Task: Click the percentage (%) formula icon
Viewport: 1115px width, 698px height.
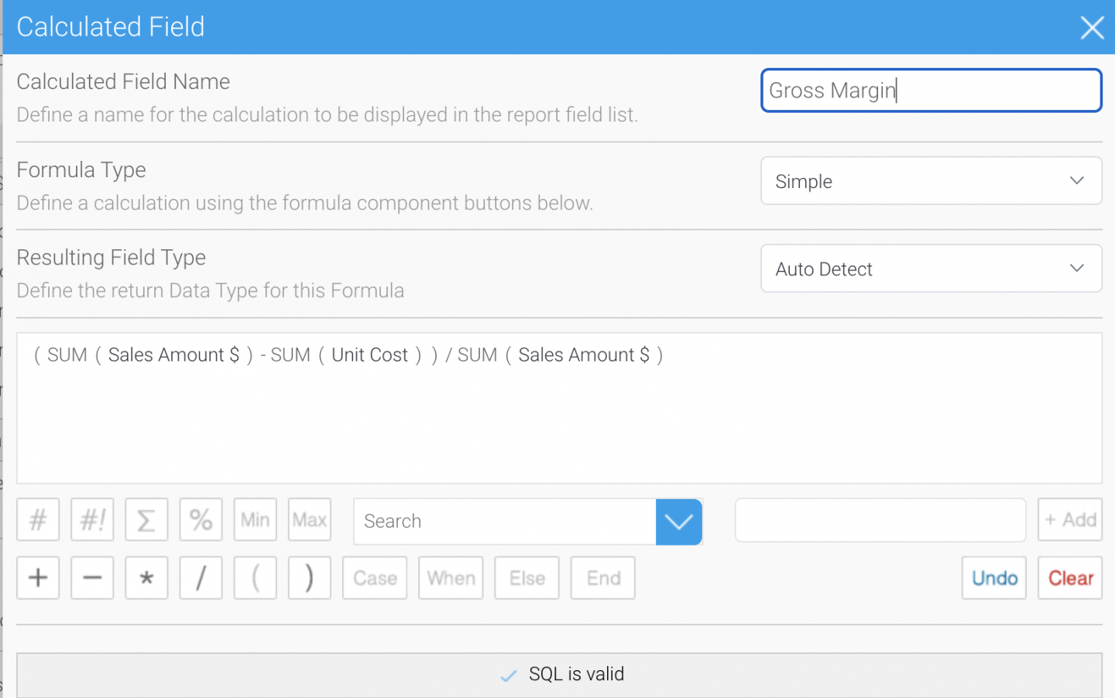Action: (x=201, y=519)
